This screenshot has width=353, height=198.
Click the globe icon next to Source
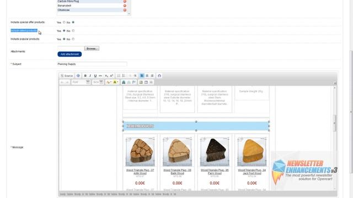[78, 76]
